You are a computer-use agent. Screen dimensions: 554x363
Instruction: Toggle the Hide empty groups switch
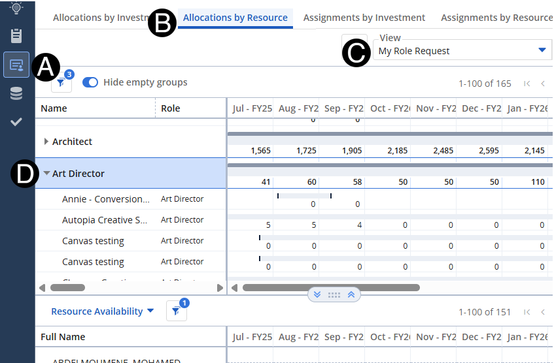(90, 82)
